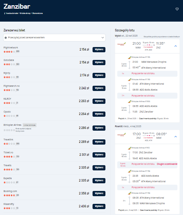Click Szczegóły lotu heading

pyautogui.click(x=125, y=30)
